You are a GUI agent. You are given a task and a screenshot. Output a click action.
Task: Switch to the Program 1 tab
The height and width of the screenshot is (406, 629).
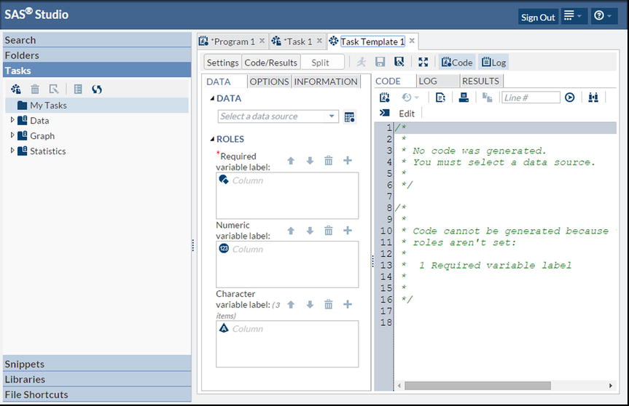tap(233, 41)
